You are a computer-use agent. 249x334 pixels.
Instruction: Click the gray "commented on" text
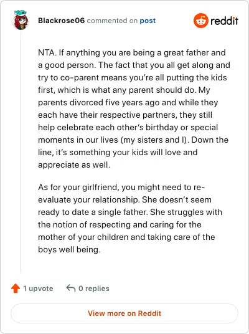[112, 21]
